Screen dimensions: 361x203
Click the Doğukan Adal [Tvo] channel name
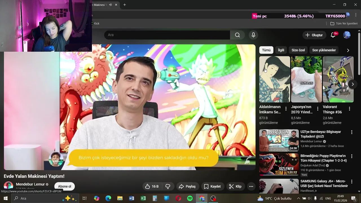(x=313, y=166)
